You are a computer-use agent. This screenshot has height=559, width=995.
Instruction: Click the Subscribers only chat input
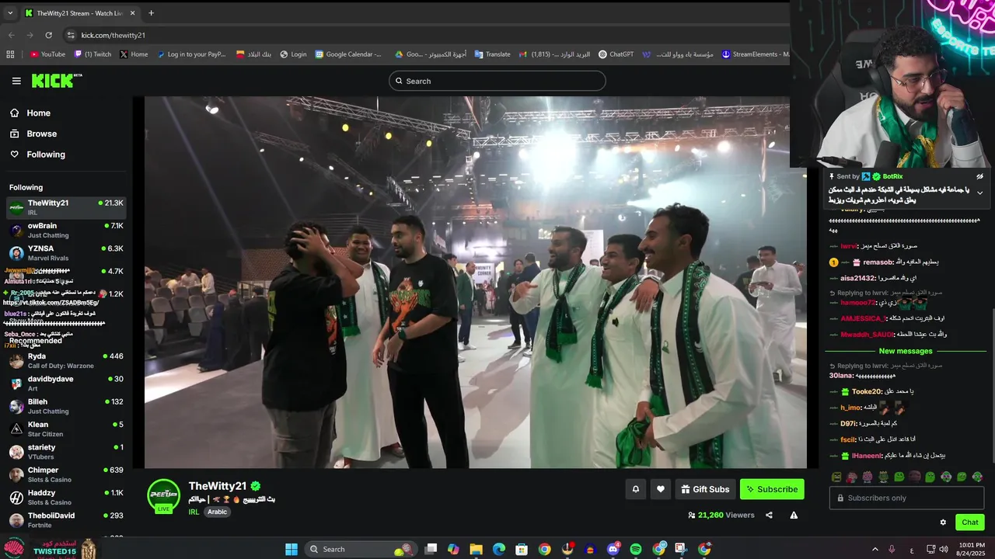(x=906, y=498)
